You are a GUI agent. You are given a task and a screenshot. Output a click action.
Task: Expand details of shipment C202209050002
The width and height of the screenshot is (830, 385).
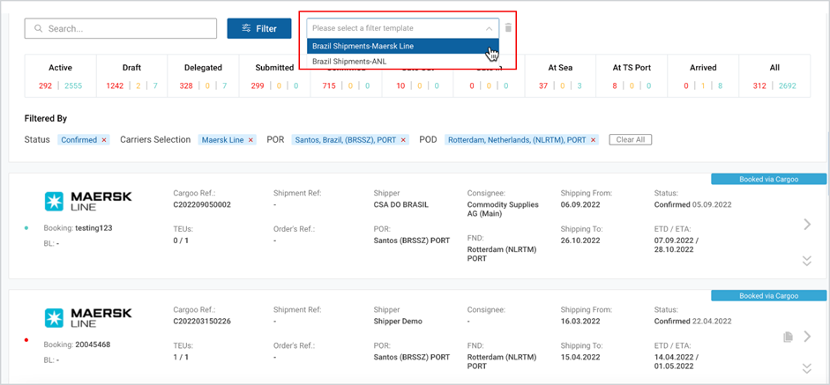pos(807,260)
